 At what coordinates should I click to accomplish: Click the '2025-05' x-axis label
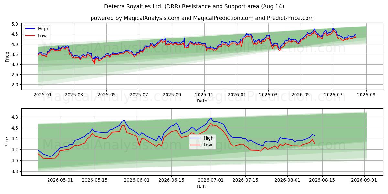pos(106,95)
